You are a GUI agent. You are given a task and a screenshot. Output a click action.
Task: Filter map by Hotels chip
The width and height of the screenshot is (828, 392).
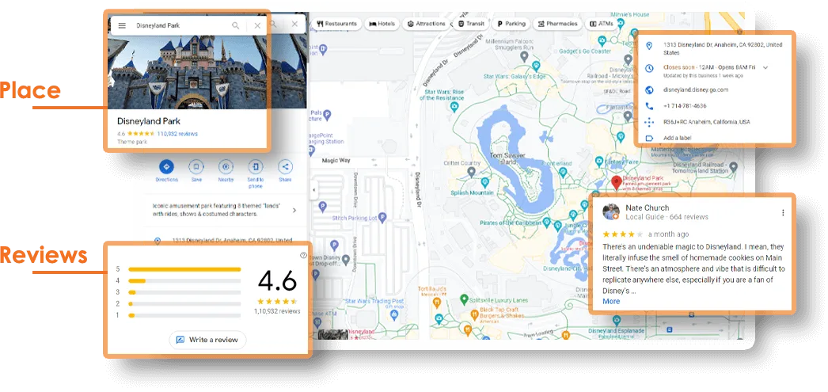pos(382,24)
